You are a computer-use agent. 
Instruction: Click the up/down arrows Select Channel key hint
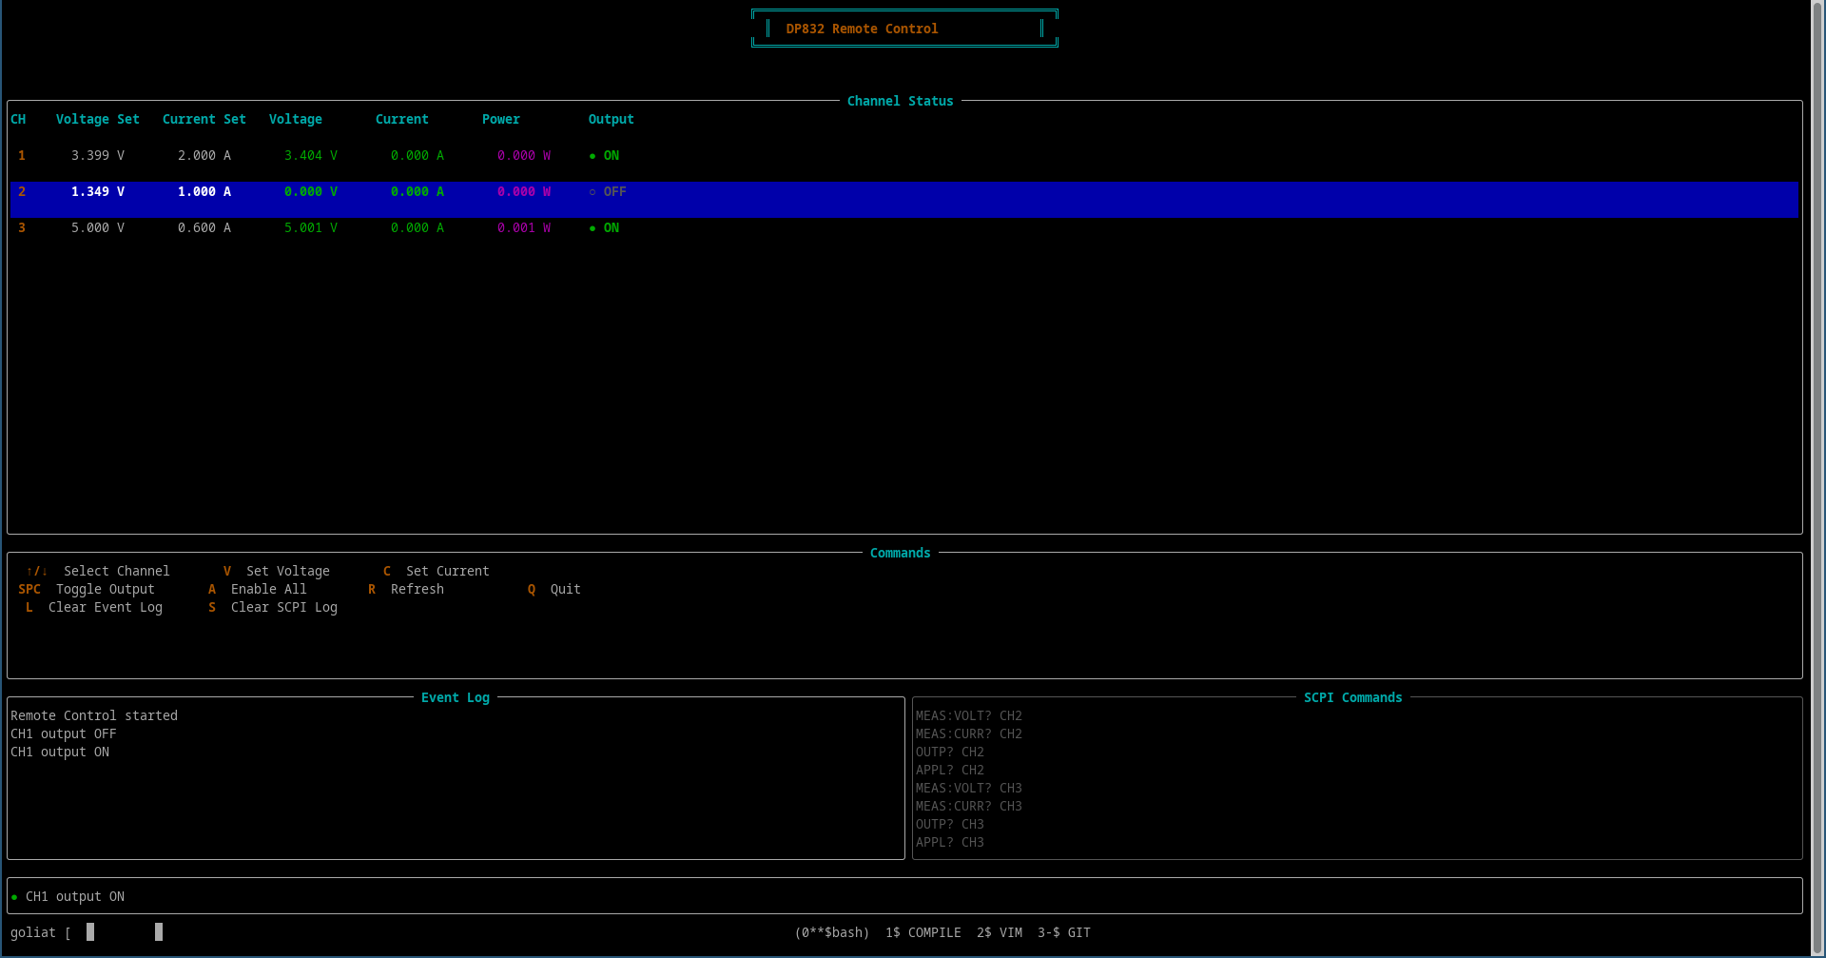point(37,572)
